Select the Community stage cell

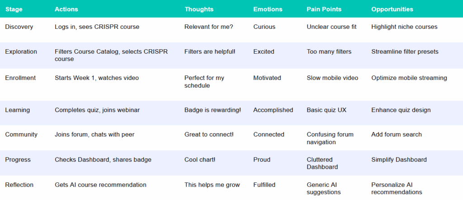(21, 135)
